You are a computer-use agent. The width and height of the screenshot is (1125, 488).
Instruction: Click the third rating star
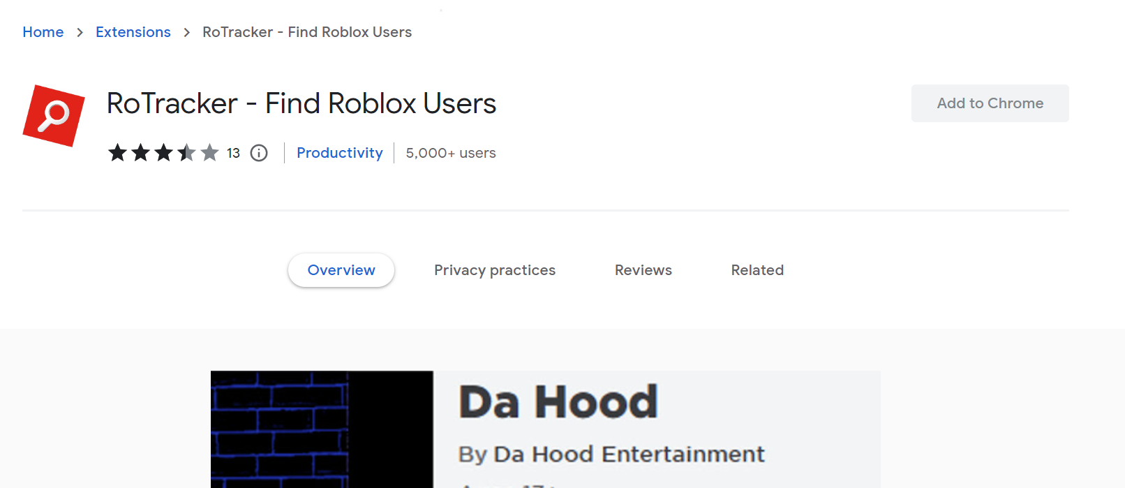[x=163, y=152]
